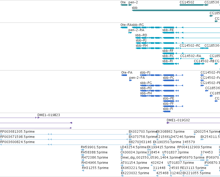Click the DME1-019B23 BAC label

tap(49, 115)
